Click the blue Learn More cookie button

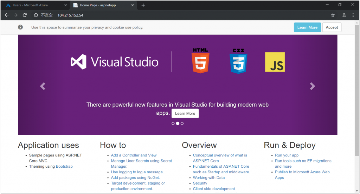307,27
